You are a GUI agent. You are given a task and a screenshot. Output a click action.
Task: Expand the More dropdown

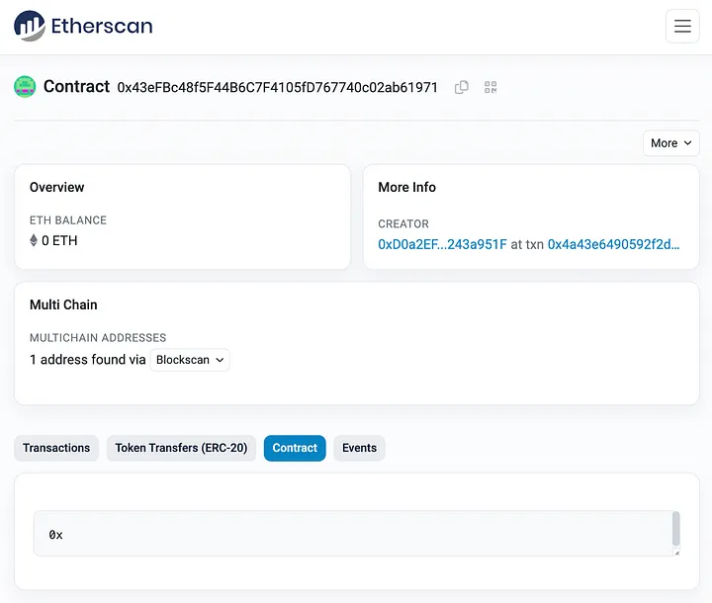pyautogui.click(x=670, y=143)
